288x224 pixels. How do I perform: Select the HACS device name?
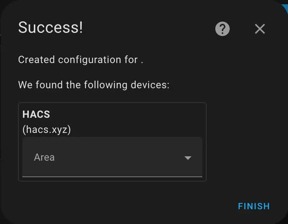tap(36, 115)
